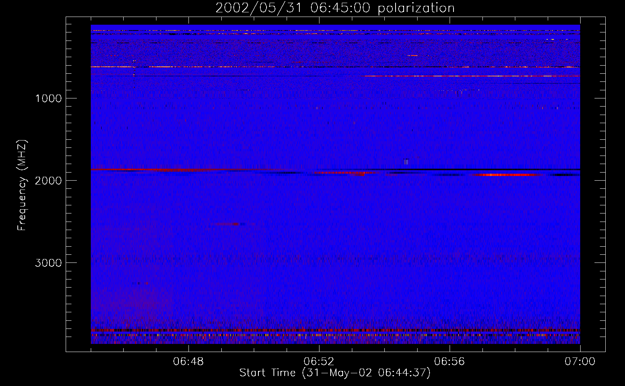
Task: Click the "Frequency (MHZ)" vertical axis title
Action: [x=22, y=185]
